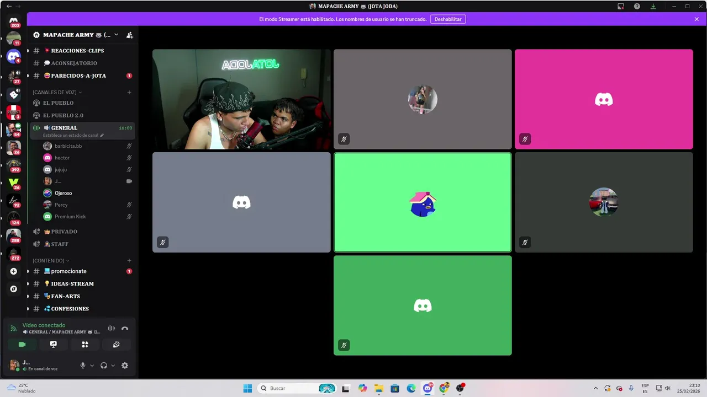
Task: Click the taskbar Buscar search box
Action: pyautogui.click(x=298, y=388)
